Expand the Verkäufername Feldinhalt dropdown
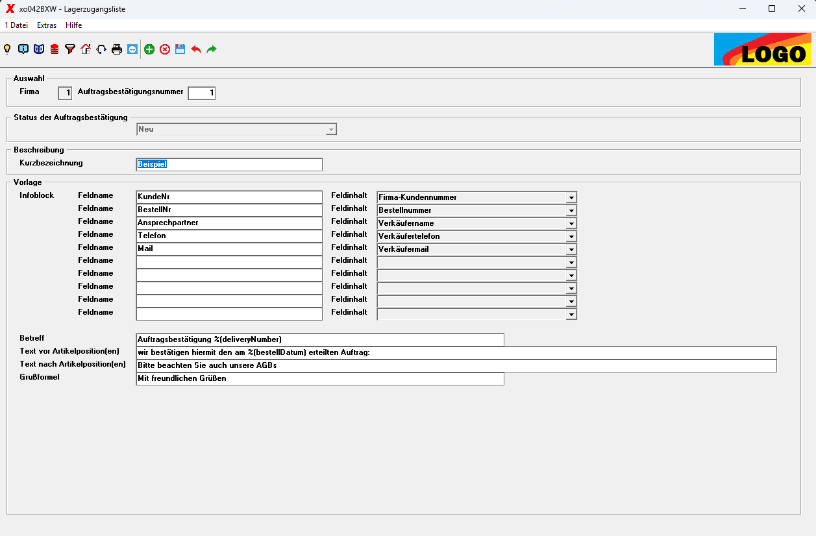This screenshot has height=536, width=816. [x=571, y=223]
